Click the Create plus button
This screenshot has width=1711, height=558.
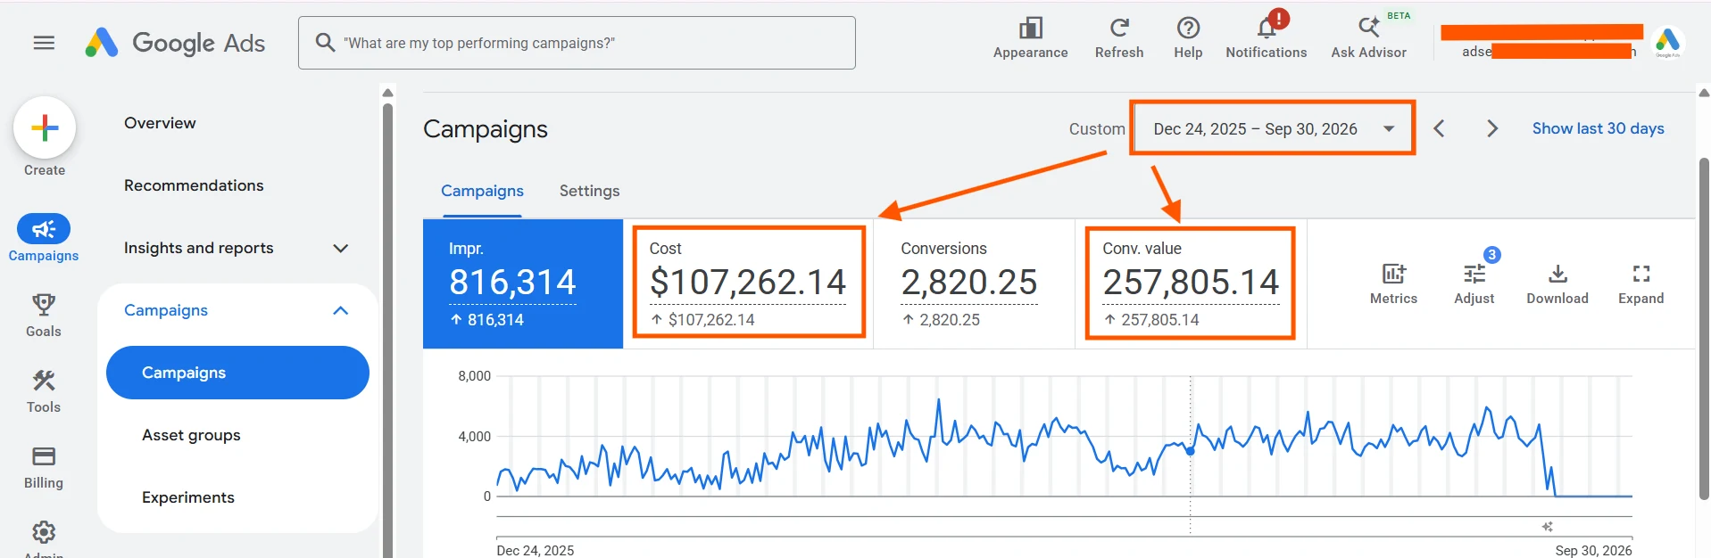45,128
